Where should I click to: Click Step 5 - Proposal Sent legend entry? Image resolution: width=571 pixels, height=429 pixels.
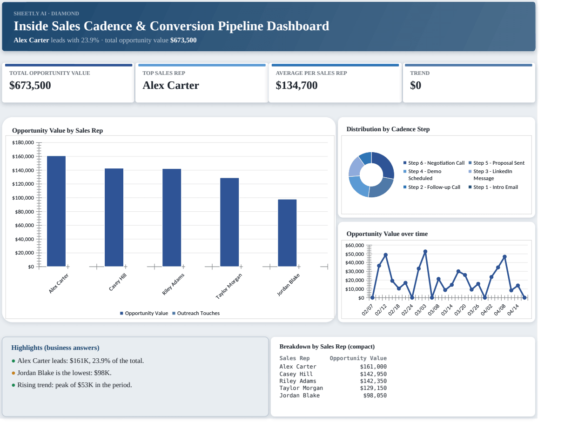click(x=496, y=163)
